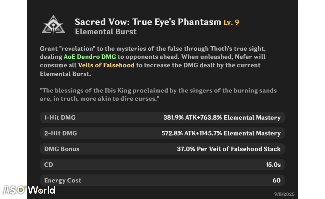Click the Elemental Burst subtitle
The image size is (325, 199).
click(106, 32)
